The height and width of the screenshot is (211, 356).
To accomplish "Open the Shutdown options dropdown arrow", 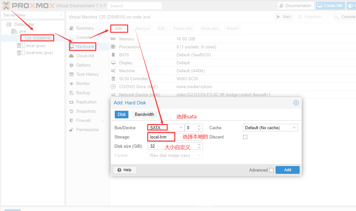I will [326, 17].
